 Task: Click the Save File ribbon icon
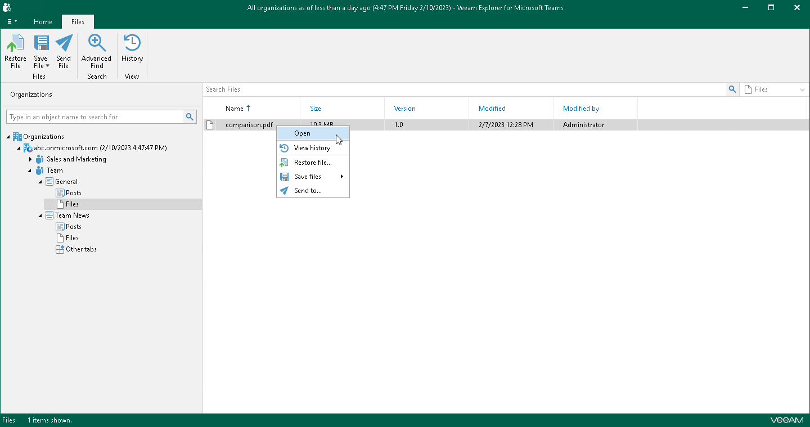[40, 43]
